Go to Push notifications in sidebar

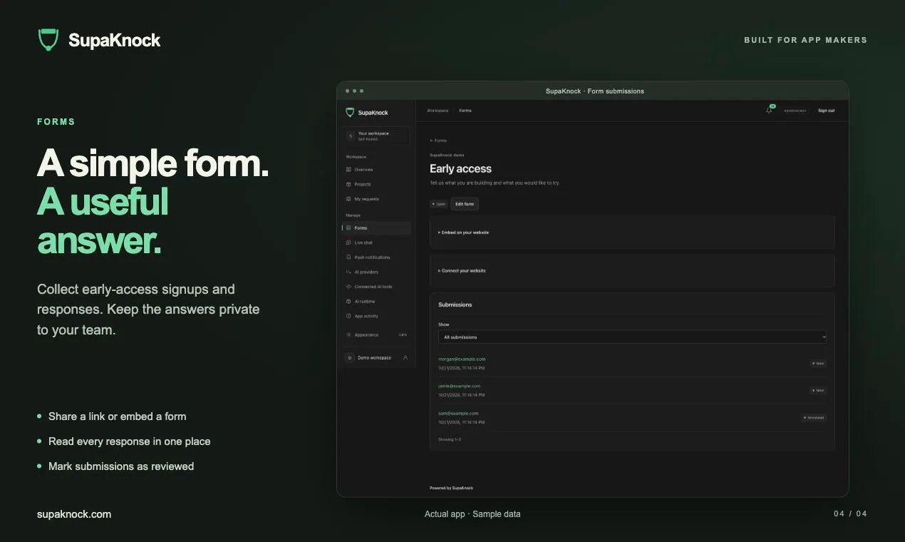tap(377, 257)
